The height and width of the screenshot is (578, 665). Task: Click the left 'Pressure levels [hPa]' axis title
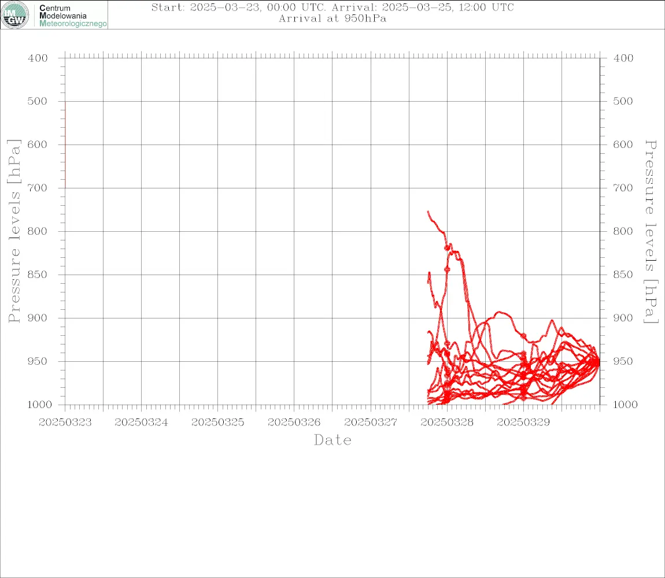coord(14,231)
